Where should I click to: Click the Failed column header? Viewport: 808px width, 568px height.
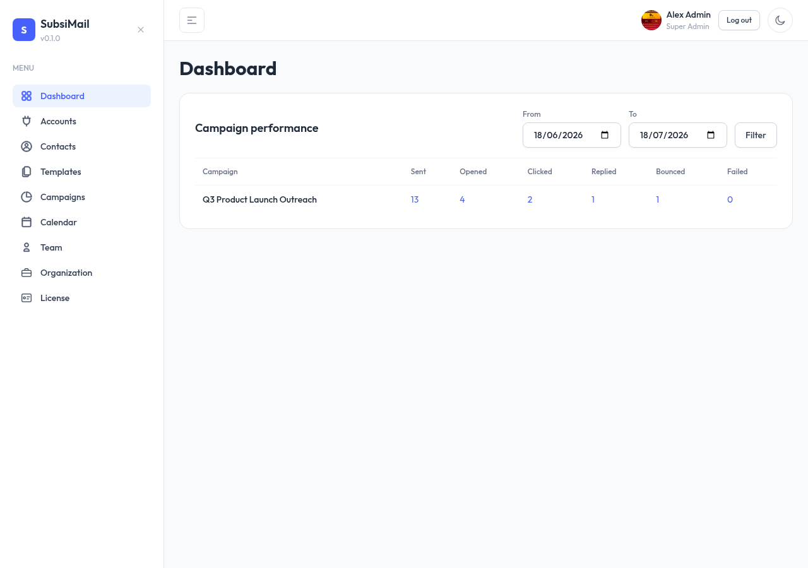pos(737,172)
